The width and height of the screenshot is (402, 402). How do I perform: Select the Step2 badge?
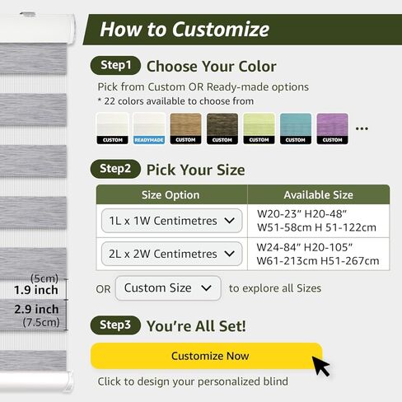pos(115,169)
